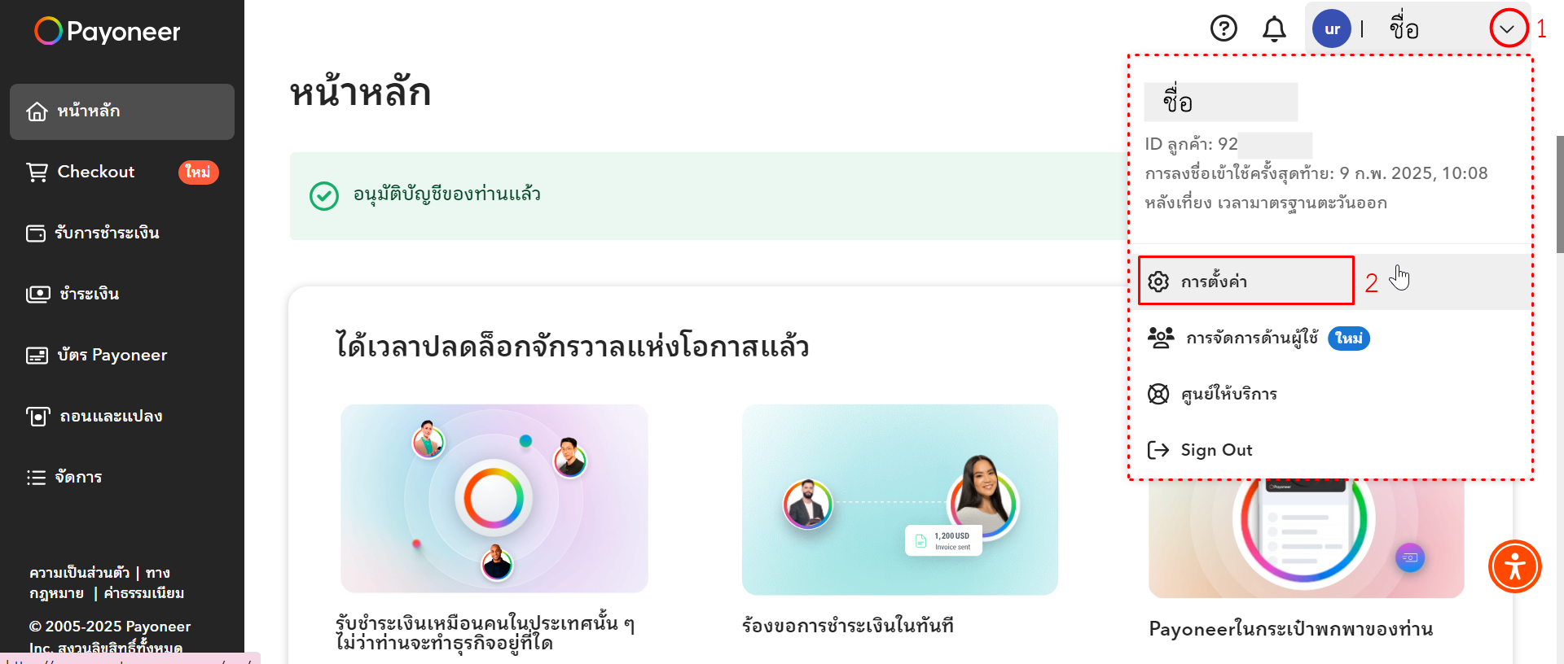
Task: Open รับการชำระเงิน receive payment icon
Action: [36, 234]
